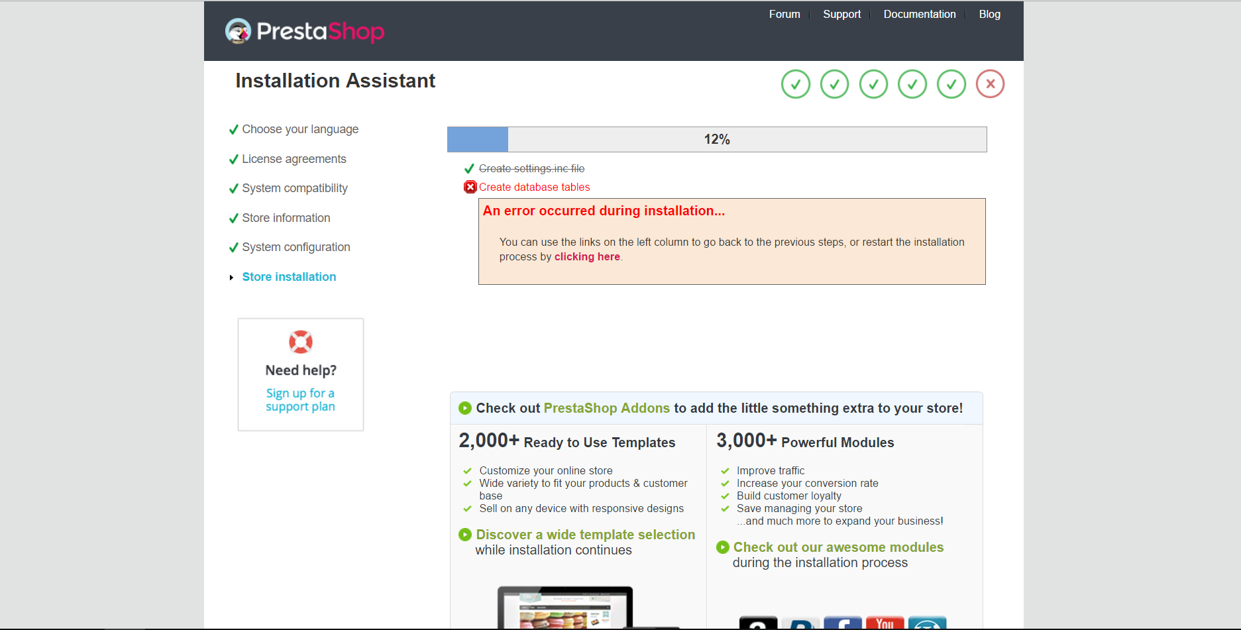Image resolution: width=1241 pixels, height=630 pixels.
Task: Click the check icon beside Sell on any device
Action: [467, 509]
